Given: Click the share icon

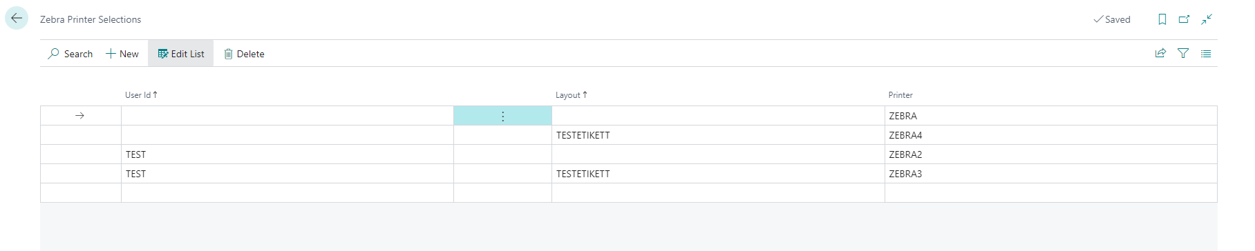Looking at the screenshot, I should [x=1160, y=53].
